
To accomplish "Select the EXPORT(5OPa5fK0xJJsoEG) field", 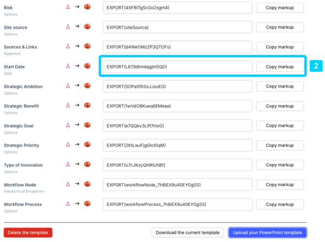I will 178,86.
